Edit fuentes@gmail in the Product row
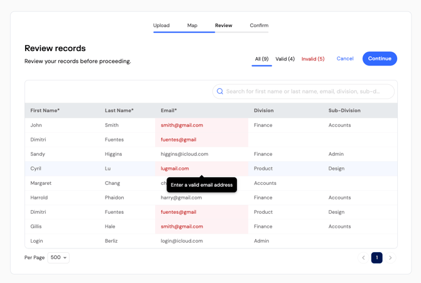The image size is (421, 283). 202,212
